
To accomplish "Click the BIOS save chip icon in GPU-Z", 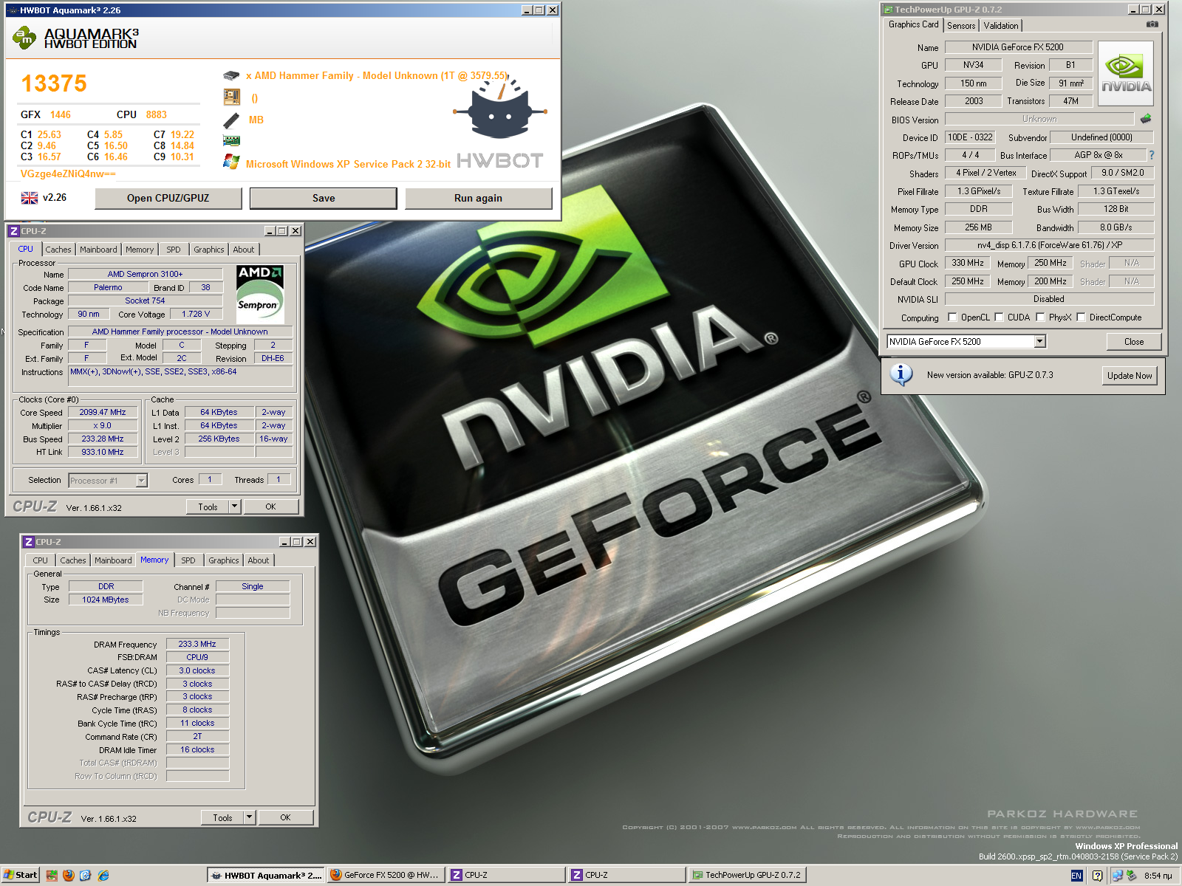I will [1146, 119].
